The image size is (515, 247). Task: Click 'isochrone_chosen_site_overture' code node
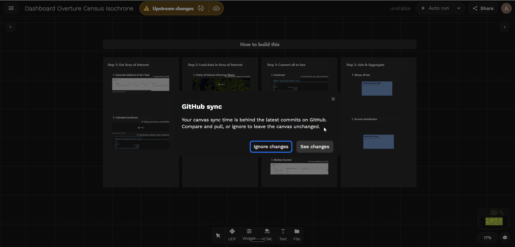[x=141, y=143]
